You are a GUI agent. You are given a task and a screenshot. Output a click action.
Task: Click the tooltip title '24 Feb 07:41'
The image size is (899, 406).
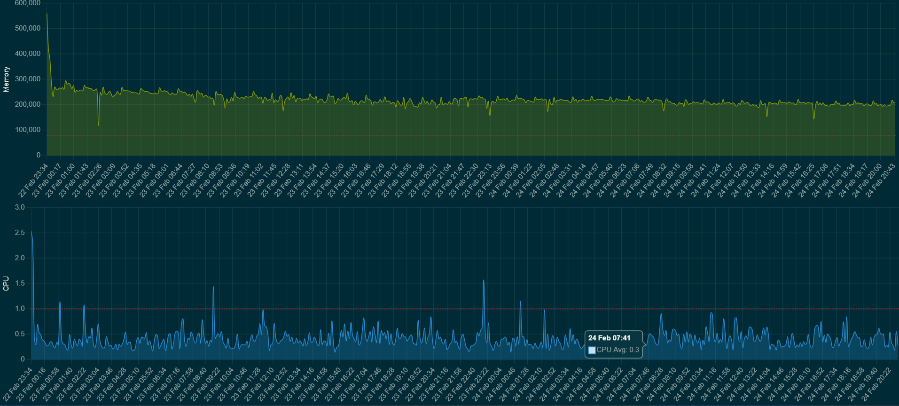609,338
